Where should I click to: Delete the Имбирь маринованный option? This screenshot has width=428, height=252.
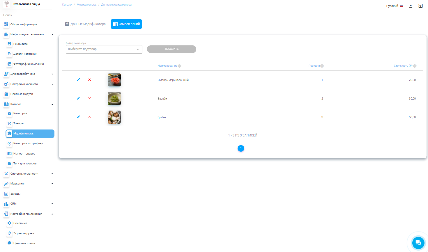click(89, 80)
